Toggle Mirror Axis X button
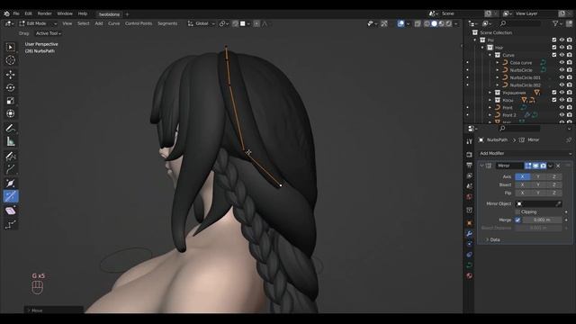 coord(522,176)
